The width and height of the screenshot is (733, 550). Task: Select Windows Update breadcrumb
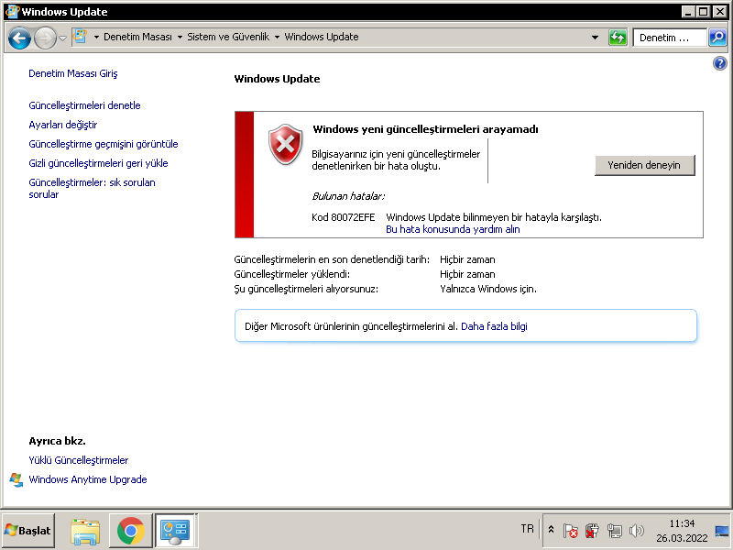322,37
